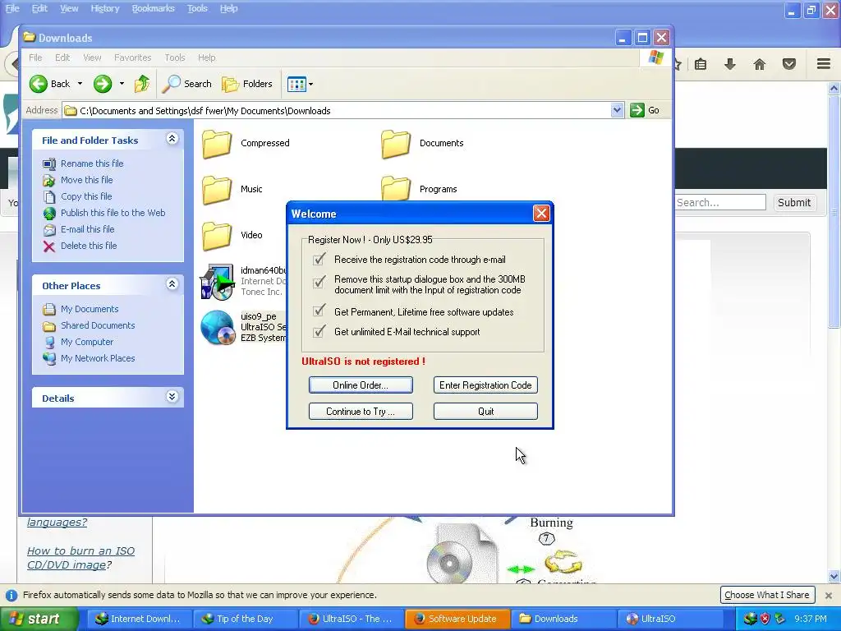Screen dimensions: 841x631
Task: Collapse File and Folder Tasks panel
Action: 172,139
